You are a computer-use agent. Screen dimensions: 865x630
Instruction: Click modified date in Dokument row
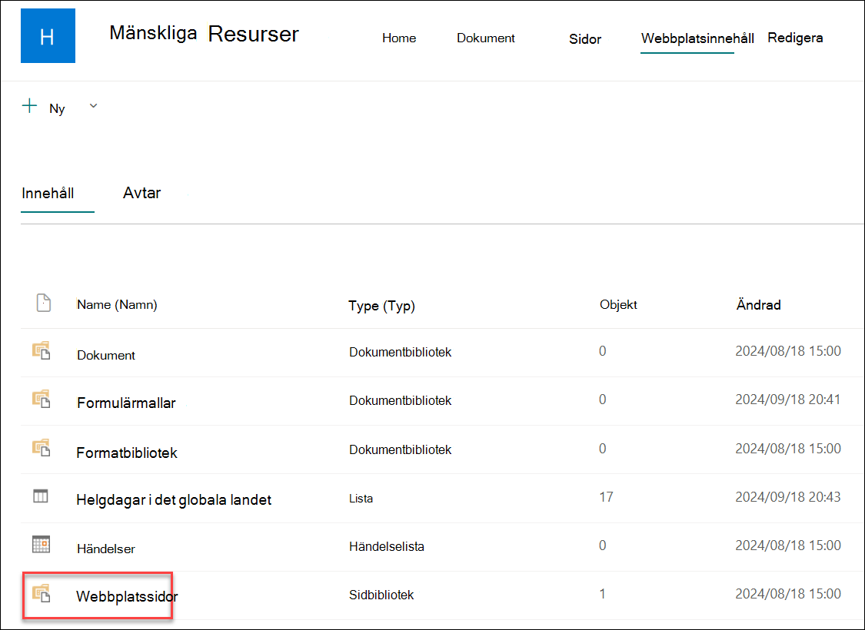788,351
